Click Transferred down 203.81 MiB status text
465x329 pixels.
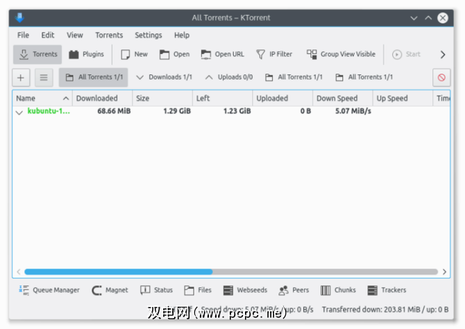click(x=385, y=310)
